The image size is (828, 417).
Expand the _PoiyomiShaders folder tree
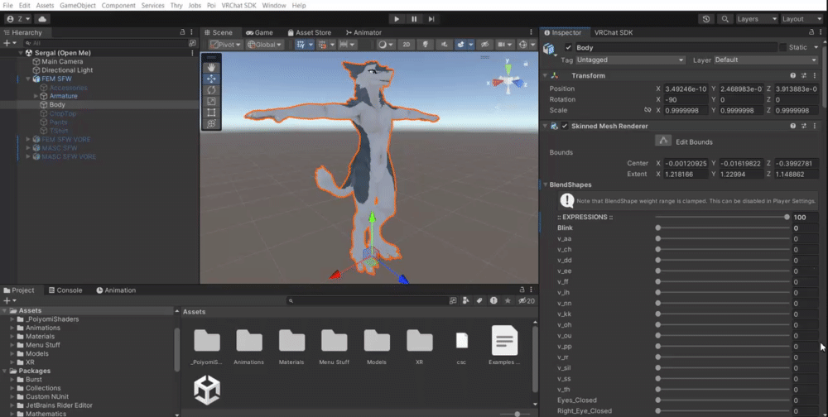click(12, 319)
